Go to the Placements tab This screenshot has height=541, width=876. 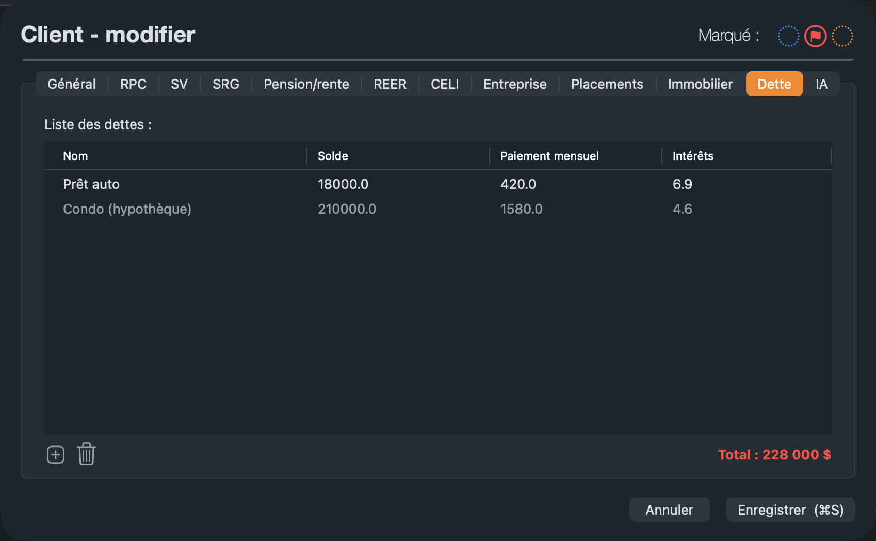[x=607, y=84]
